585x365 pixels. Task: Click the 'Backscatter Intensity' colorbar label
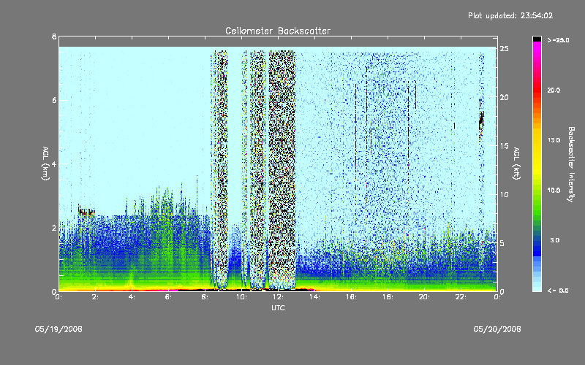pos(571,164)
